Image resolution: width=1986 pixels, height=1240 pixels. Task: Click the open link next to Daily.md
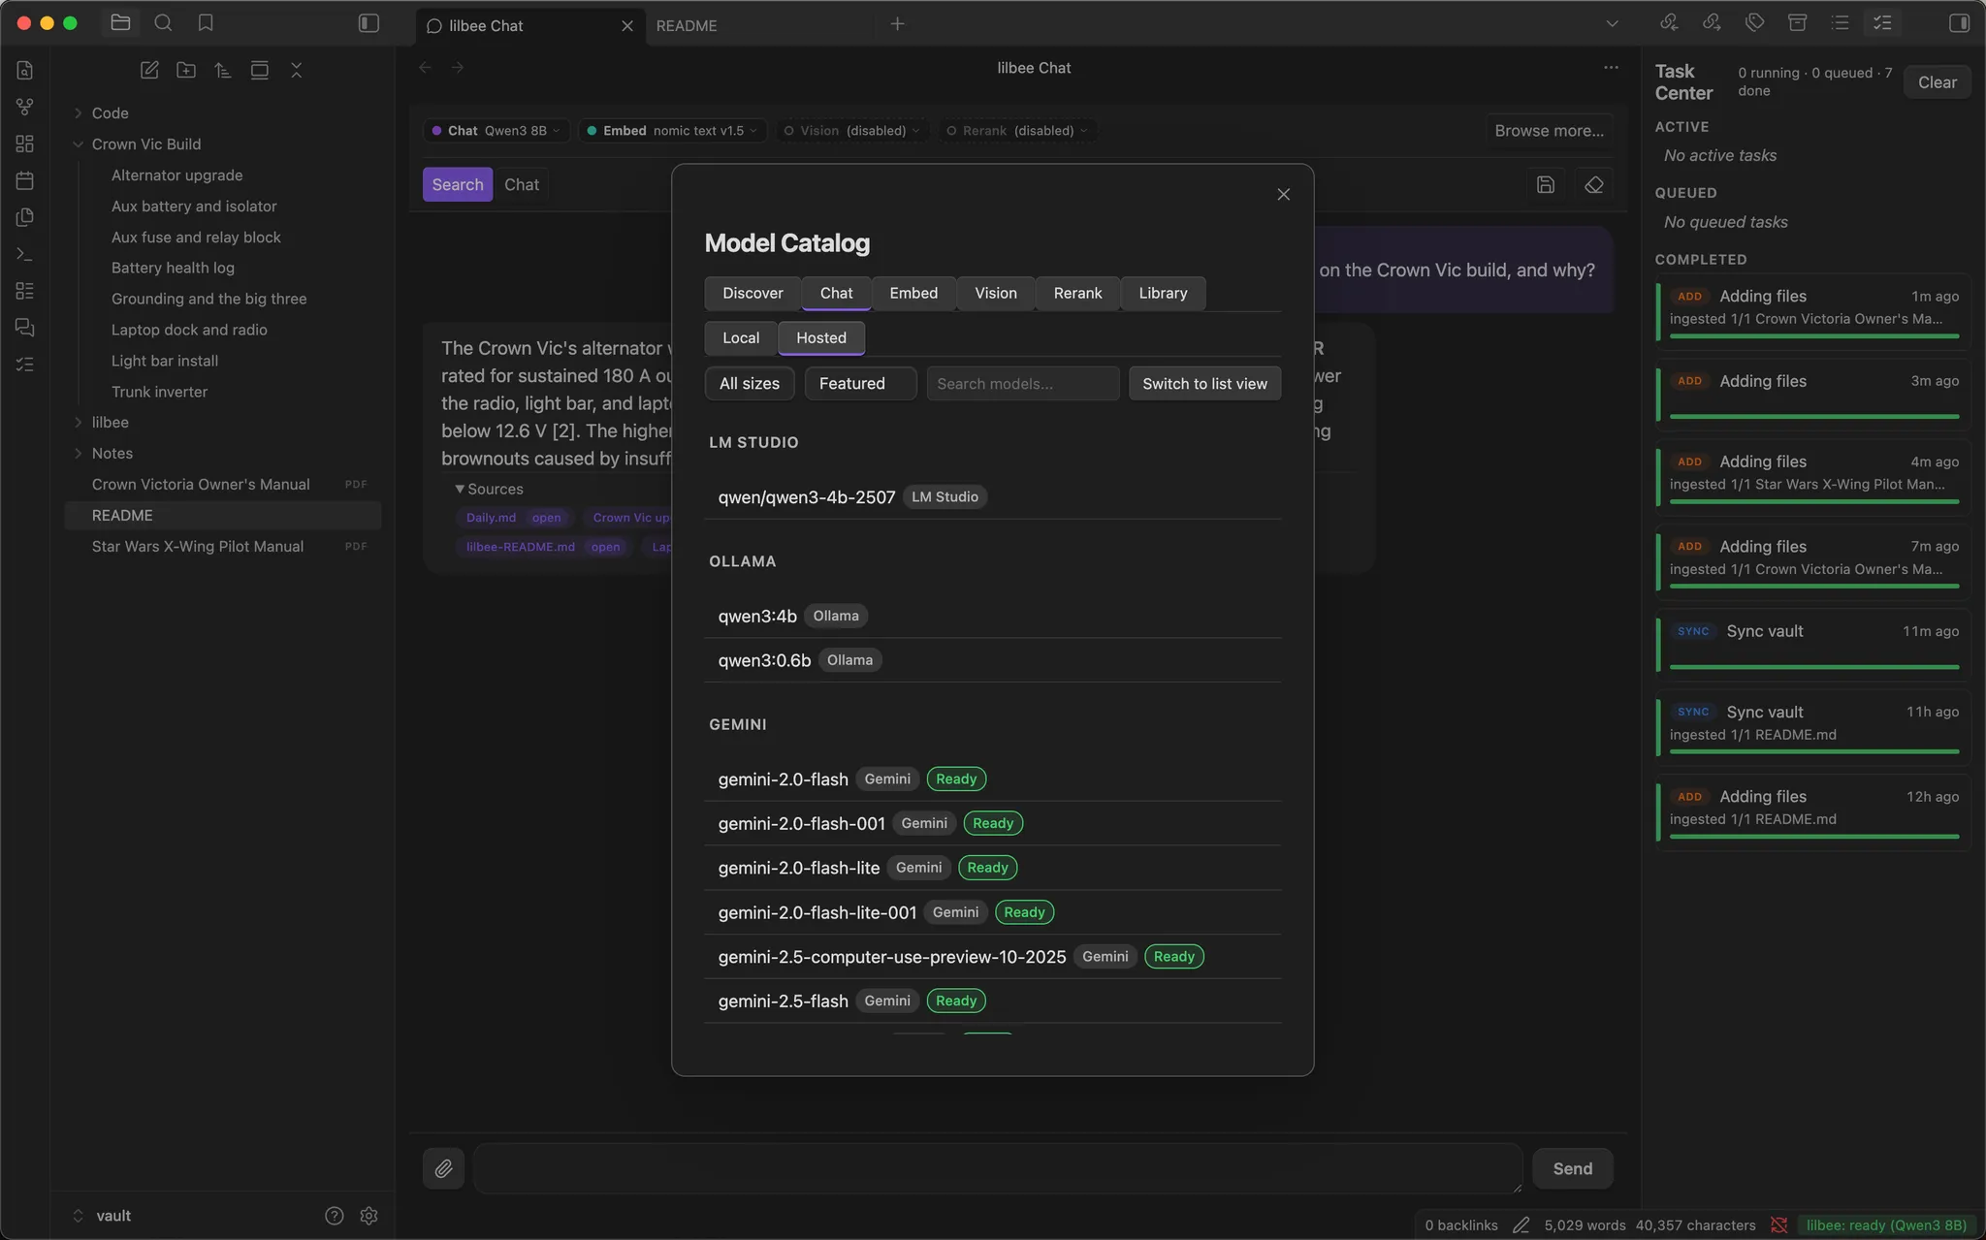[546, 518]
